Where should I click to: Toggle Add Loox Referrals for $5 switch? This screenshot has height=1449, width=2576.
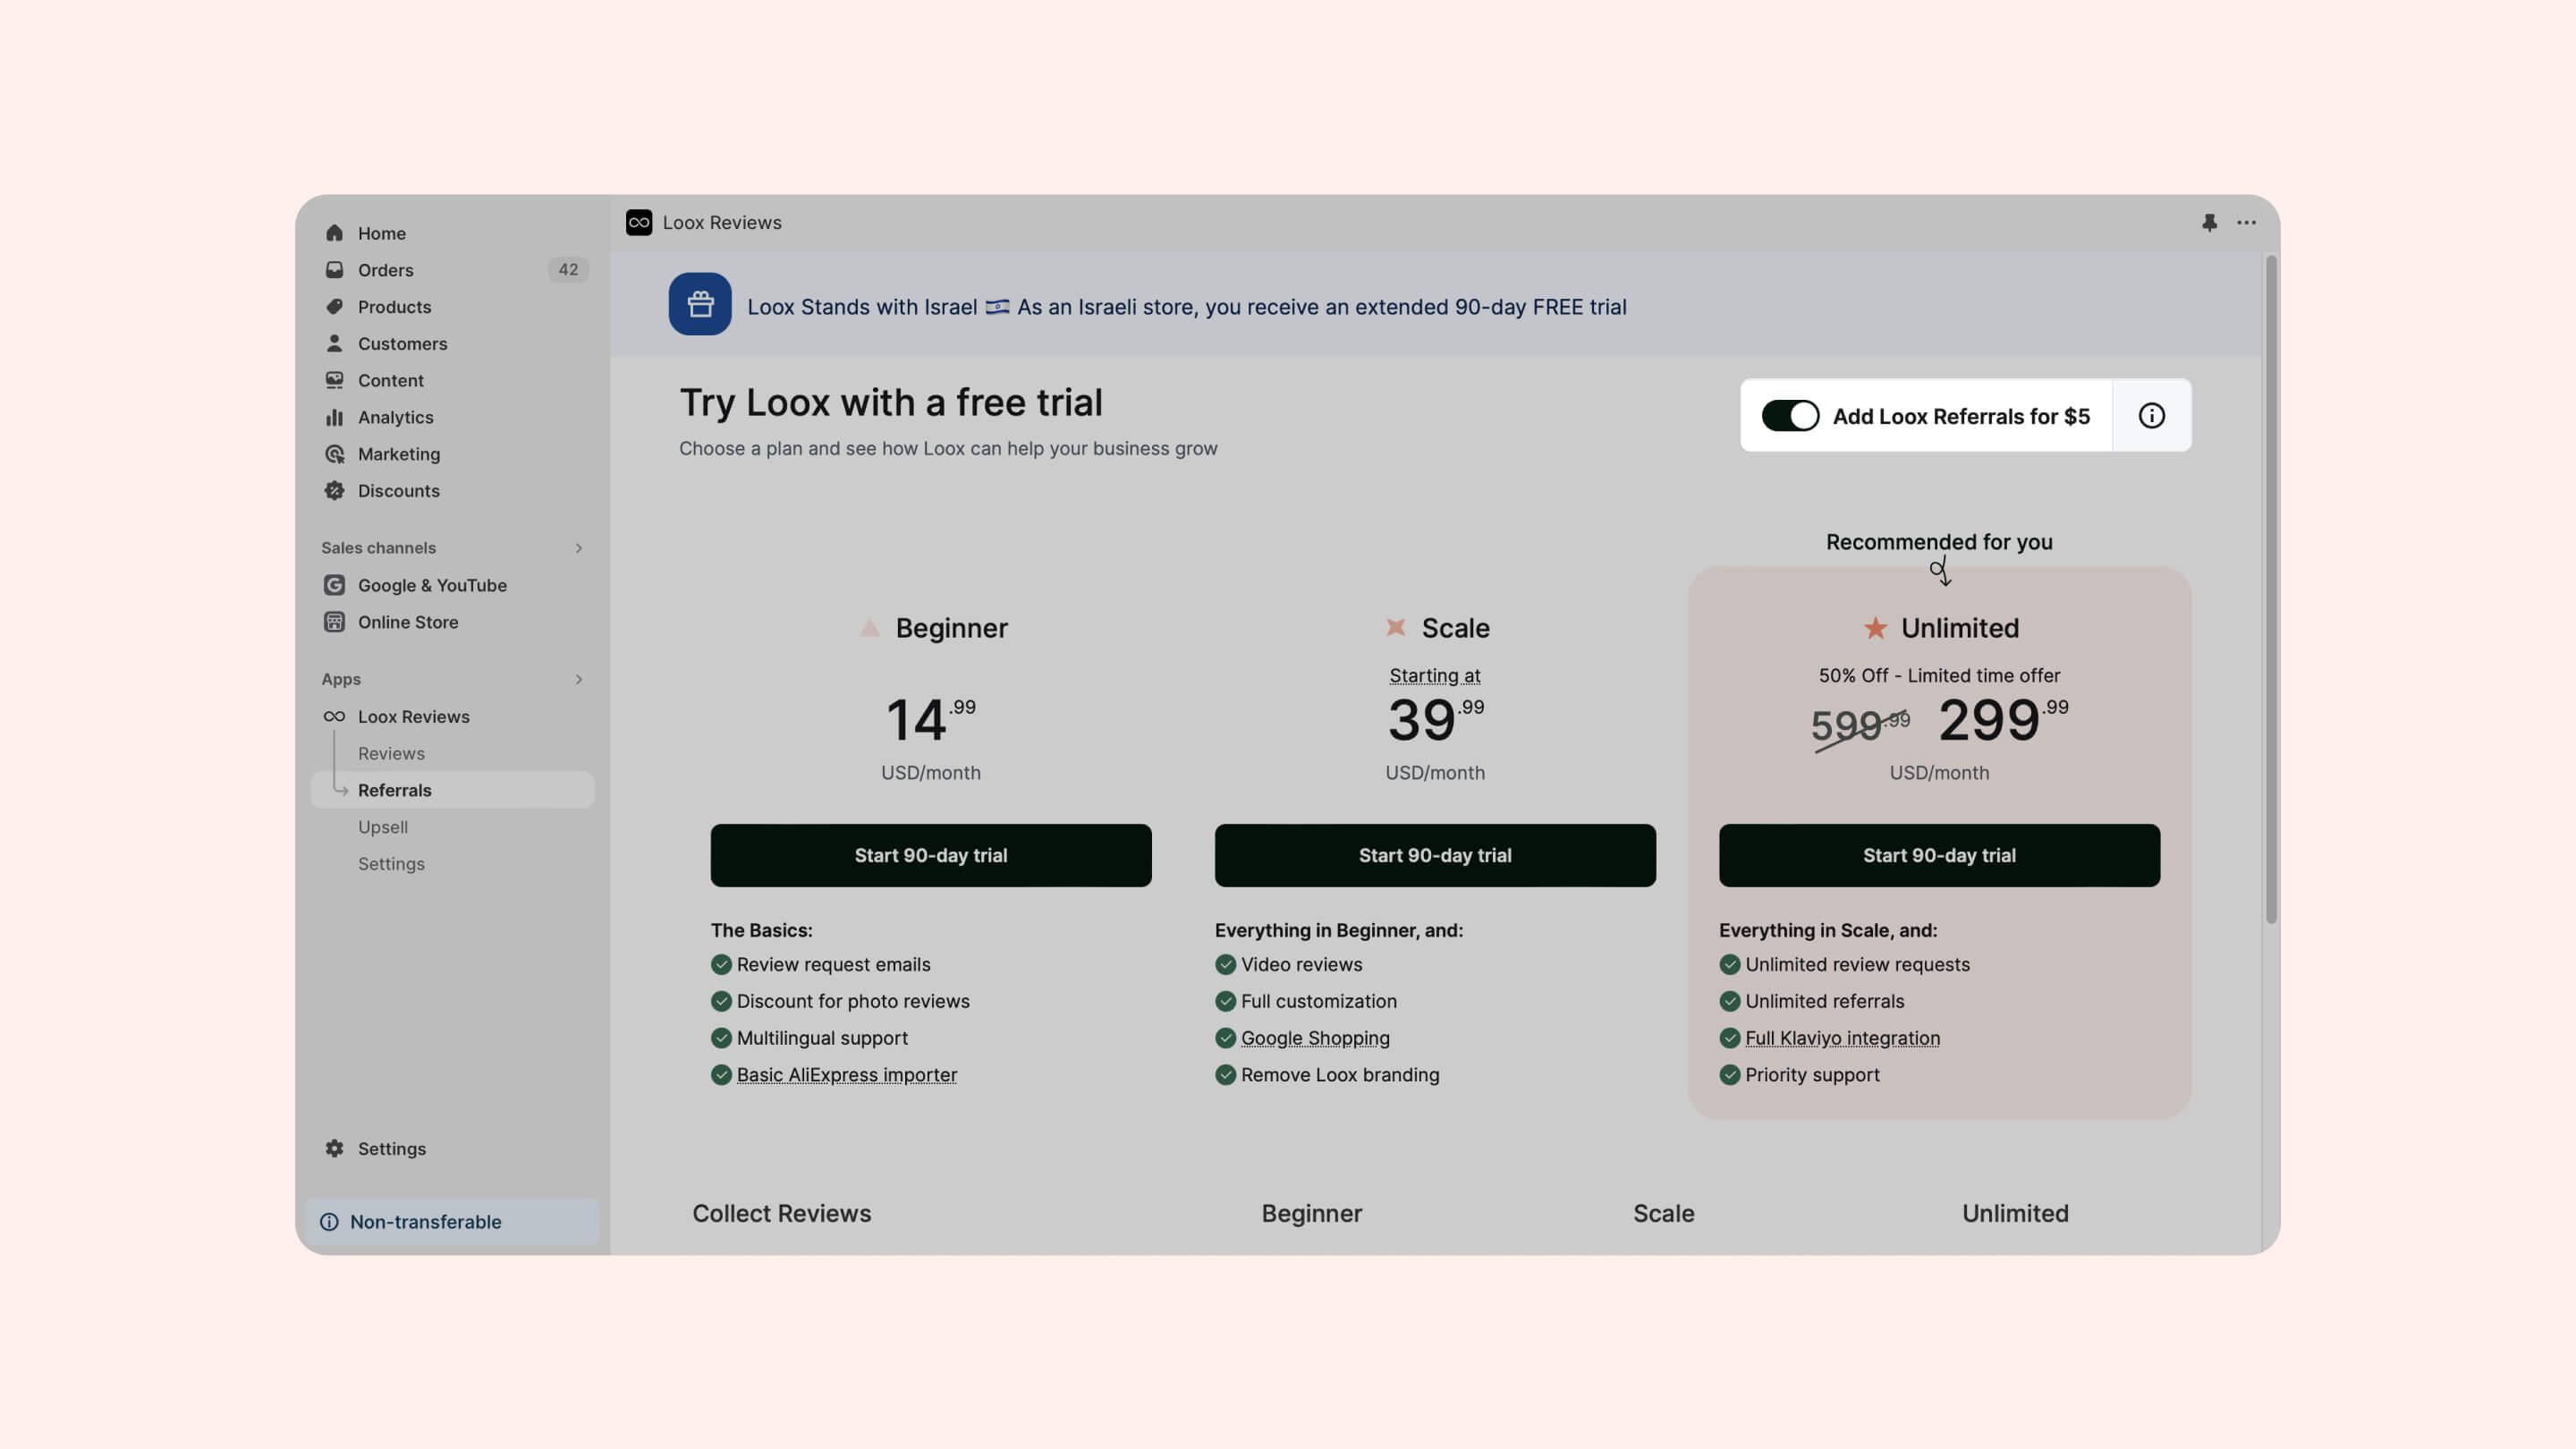point(1789,416)
